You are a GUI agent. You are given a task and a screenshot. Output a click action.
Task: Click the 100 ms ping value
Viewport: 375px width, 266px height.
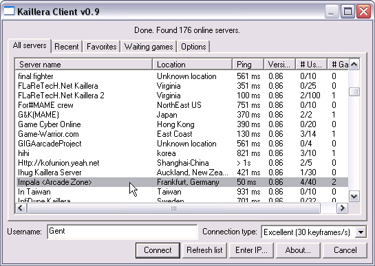(x=248, y=96)
